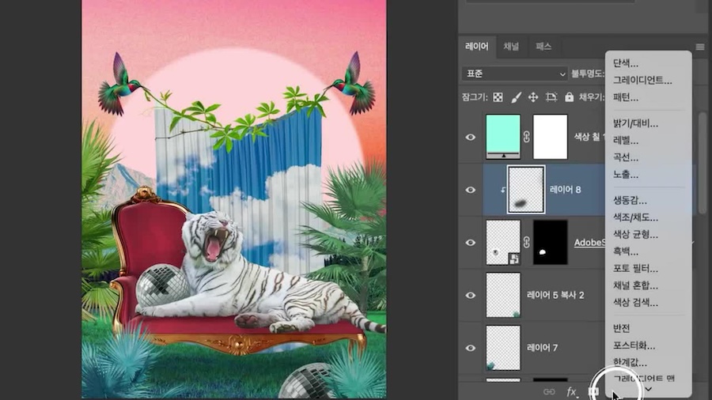Click the mask link icon on smart object layer
712x400 pixels.
point(527,242)
